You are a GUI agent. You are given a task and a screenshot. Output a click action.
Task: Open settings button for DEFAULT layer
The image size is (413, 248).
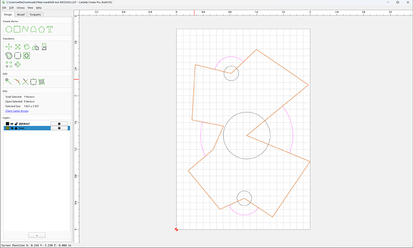click(x=59, y=123)
